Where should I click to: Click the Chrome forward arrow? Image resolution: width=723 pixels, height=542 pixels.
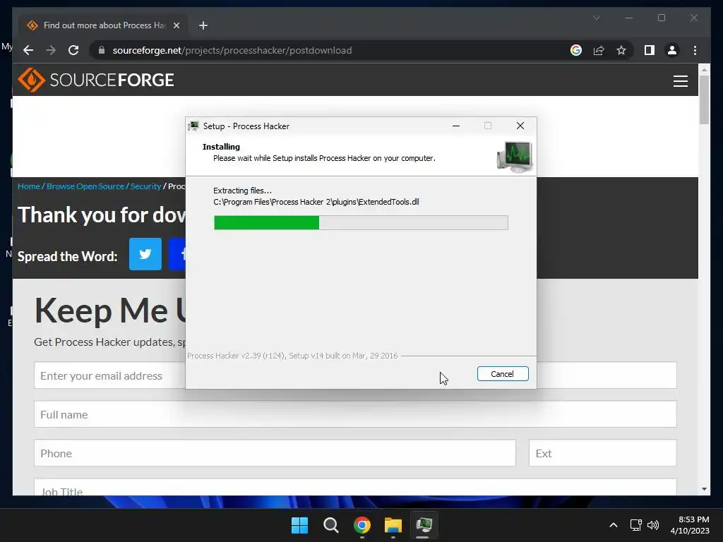[51, 50]
